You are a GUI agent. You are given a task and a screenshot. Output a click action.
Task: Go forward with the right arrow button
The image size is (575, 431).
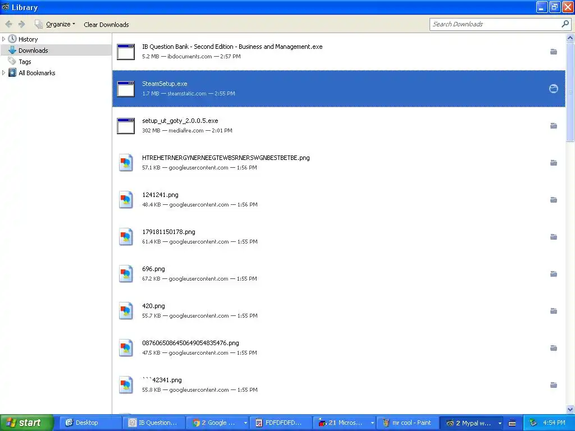click(22, 24)
